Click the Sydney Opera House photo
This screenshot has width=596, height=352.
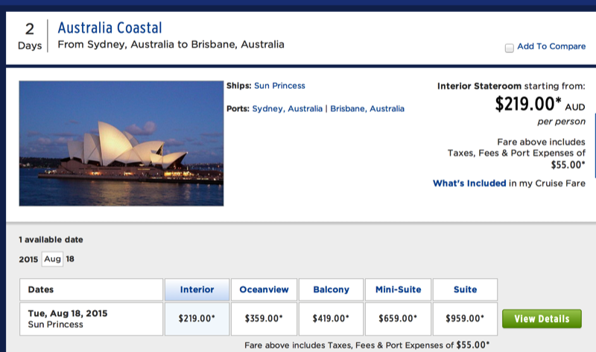121,143
